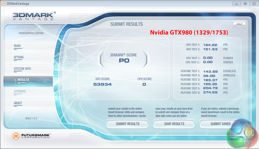Click the BUILD 1.0.2 label

(31, 118)
